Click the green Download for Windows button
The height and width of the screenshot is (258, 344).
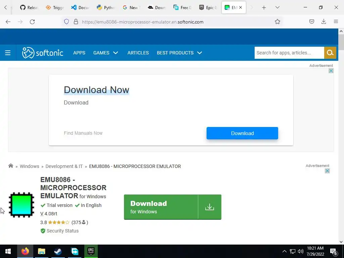pos(172,207)
